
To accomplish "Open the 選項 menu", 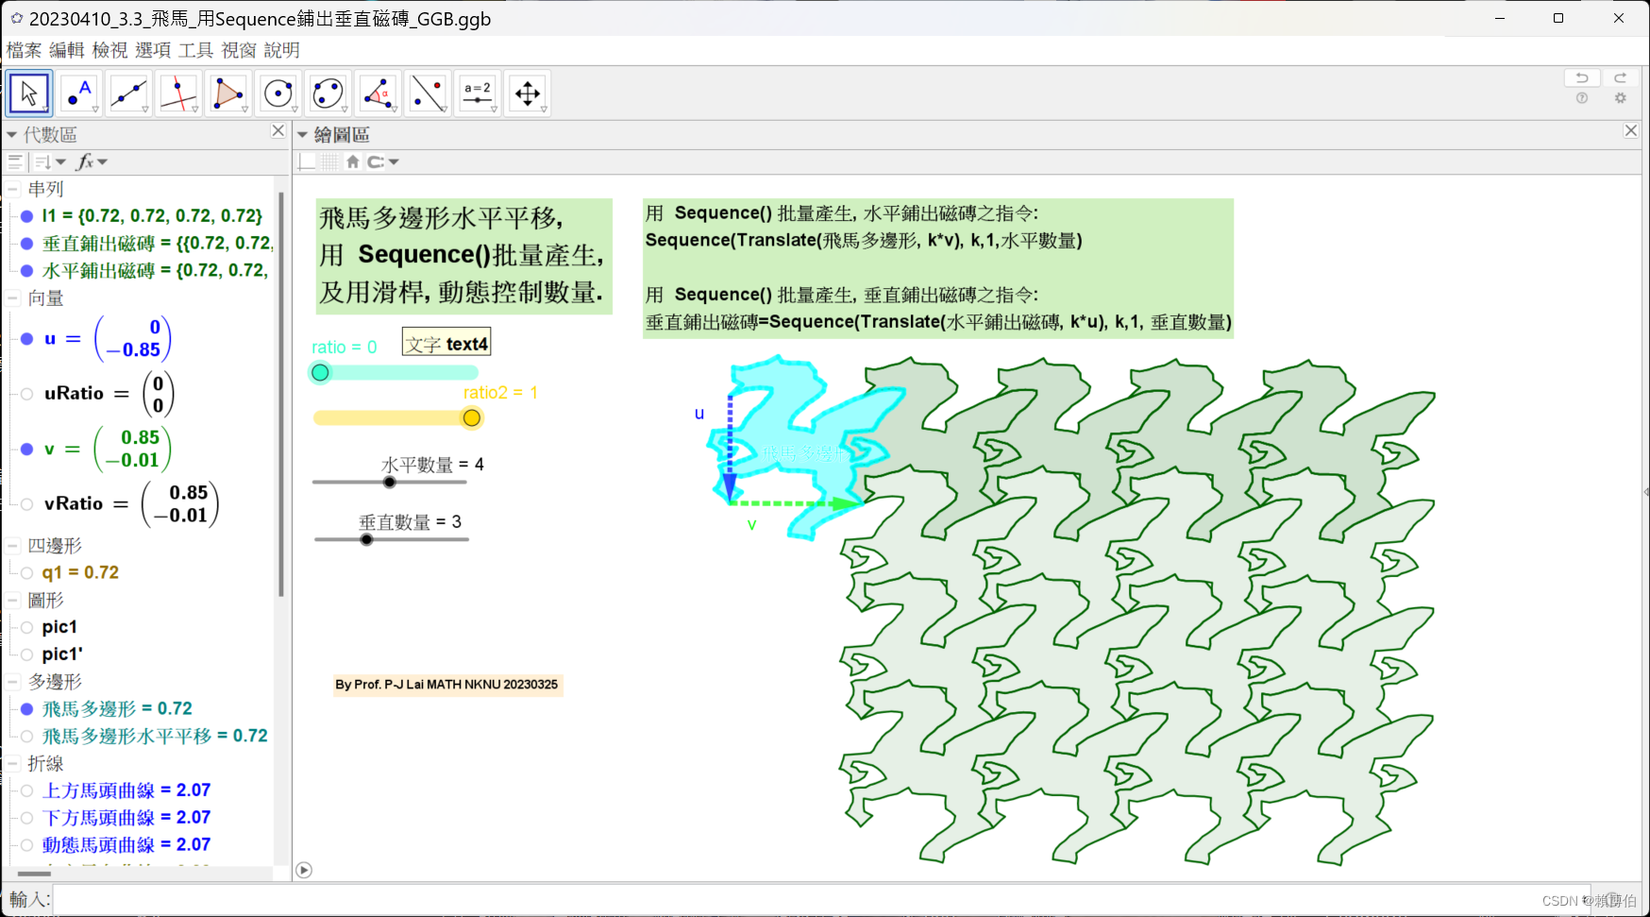I will click(153, 50).
